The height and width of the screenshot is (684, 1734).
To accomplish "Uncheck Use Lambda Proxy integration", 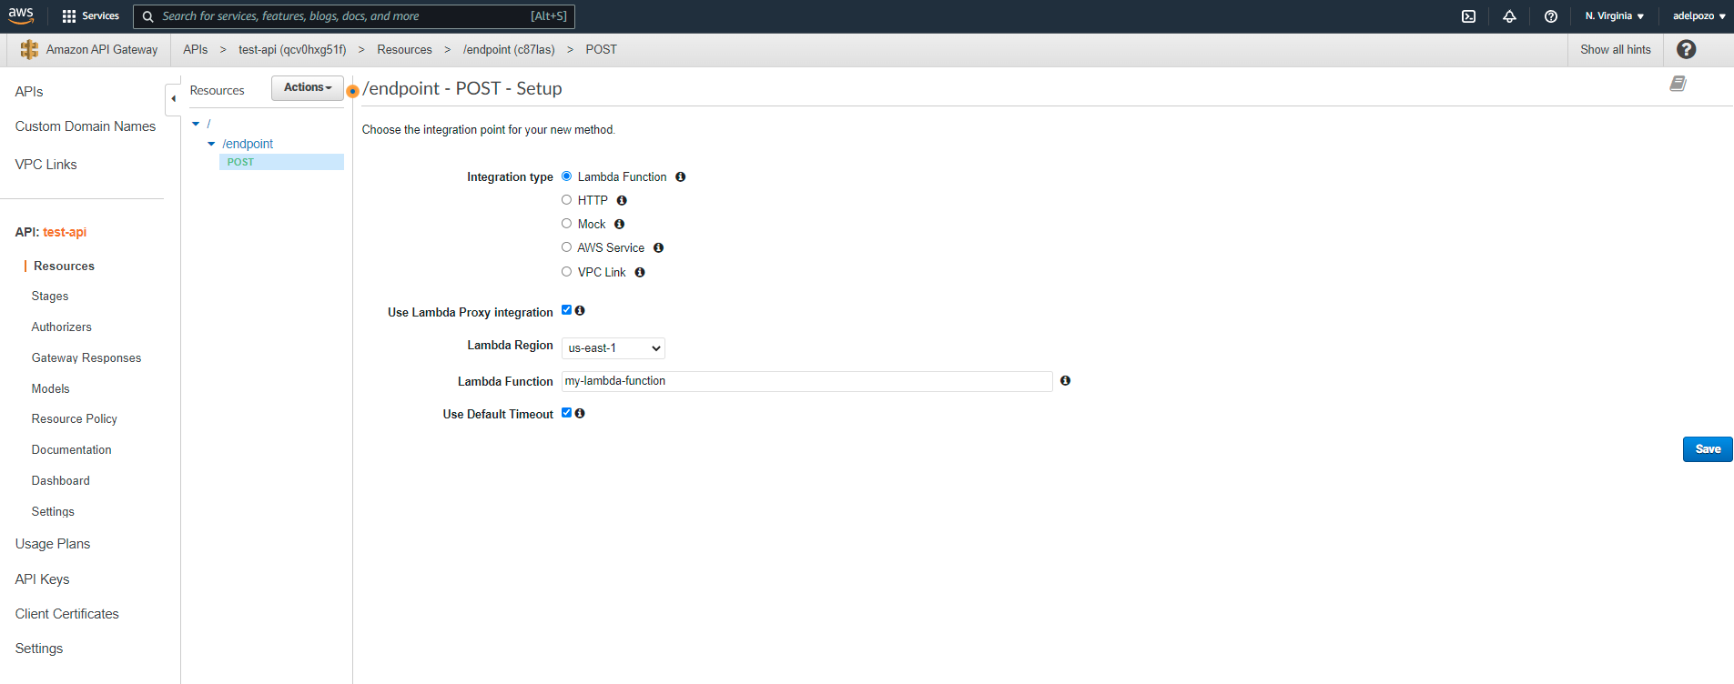I will pos(566,310).
